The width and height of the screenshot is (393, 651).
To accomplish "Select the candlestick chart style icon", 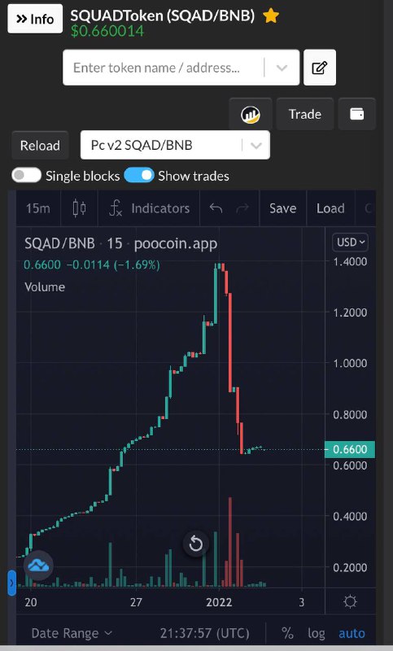I will [79, 208].
